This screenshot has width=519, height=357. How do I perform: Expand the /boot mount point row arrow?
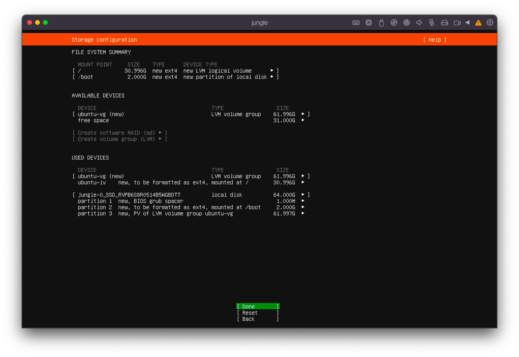coord(272,77)
